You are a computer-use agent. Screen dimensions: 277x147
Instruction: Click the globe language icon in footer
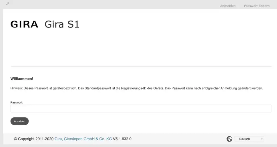click(x=229, y=139)
